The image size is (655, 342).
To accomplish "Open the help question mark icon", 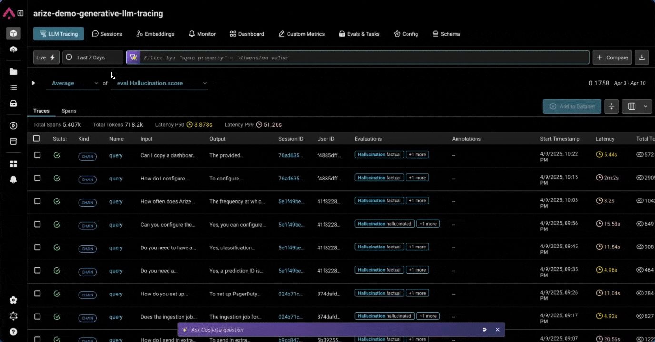I will coord(13,332).
